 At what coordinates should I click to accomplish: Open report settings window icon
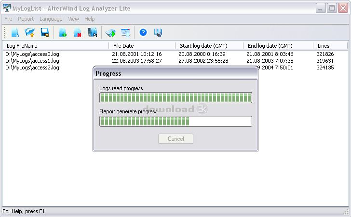(x=125, y=33)
